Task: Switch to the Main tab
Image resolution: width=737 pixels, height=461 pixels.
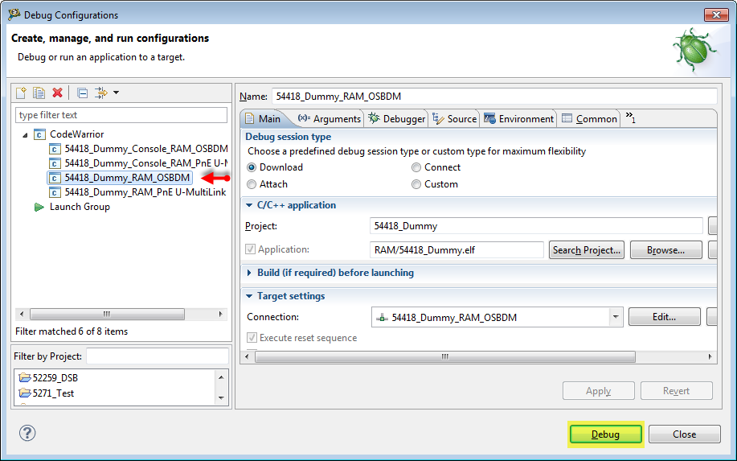Action: tap(264, 119)
